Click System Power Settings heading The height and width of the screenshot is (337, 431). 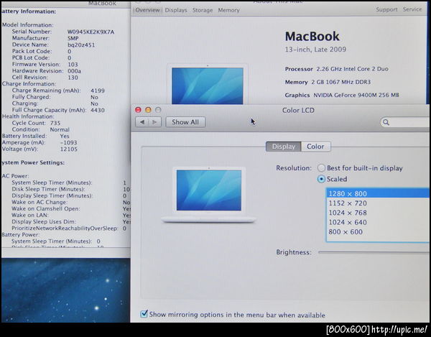point(33,162)
